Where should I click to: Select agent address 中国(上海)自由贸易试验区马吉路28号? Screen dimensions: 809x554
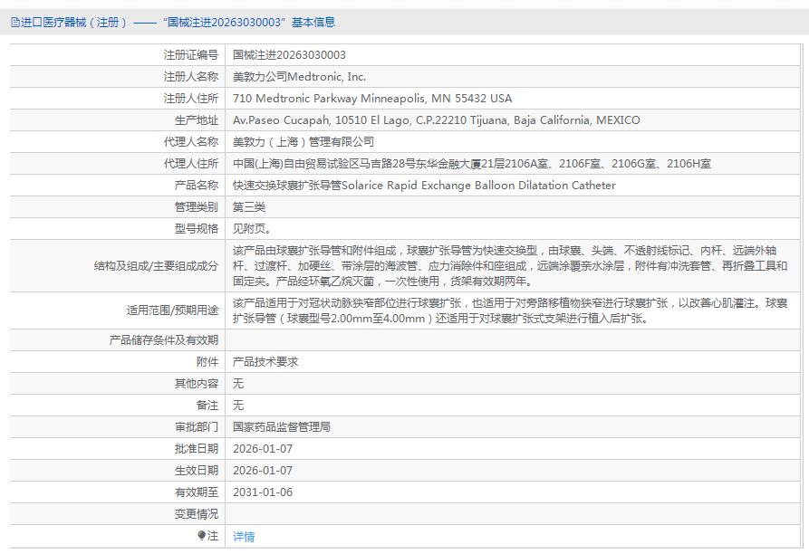click(472, 164)
